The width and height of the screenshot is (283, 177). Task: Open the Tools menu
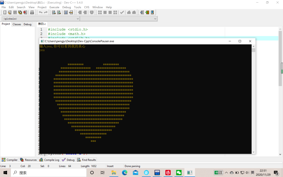click(x=77, y=7)
